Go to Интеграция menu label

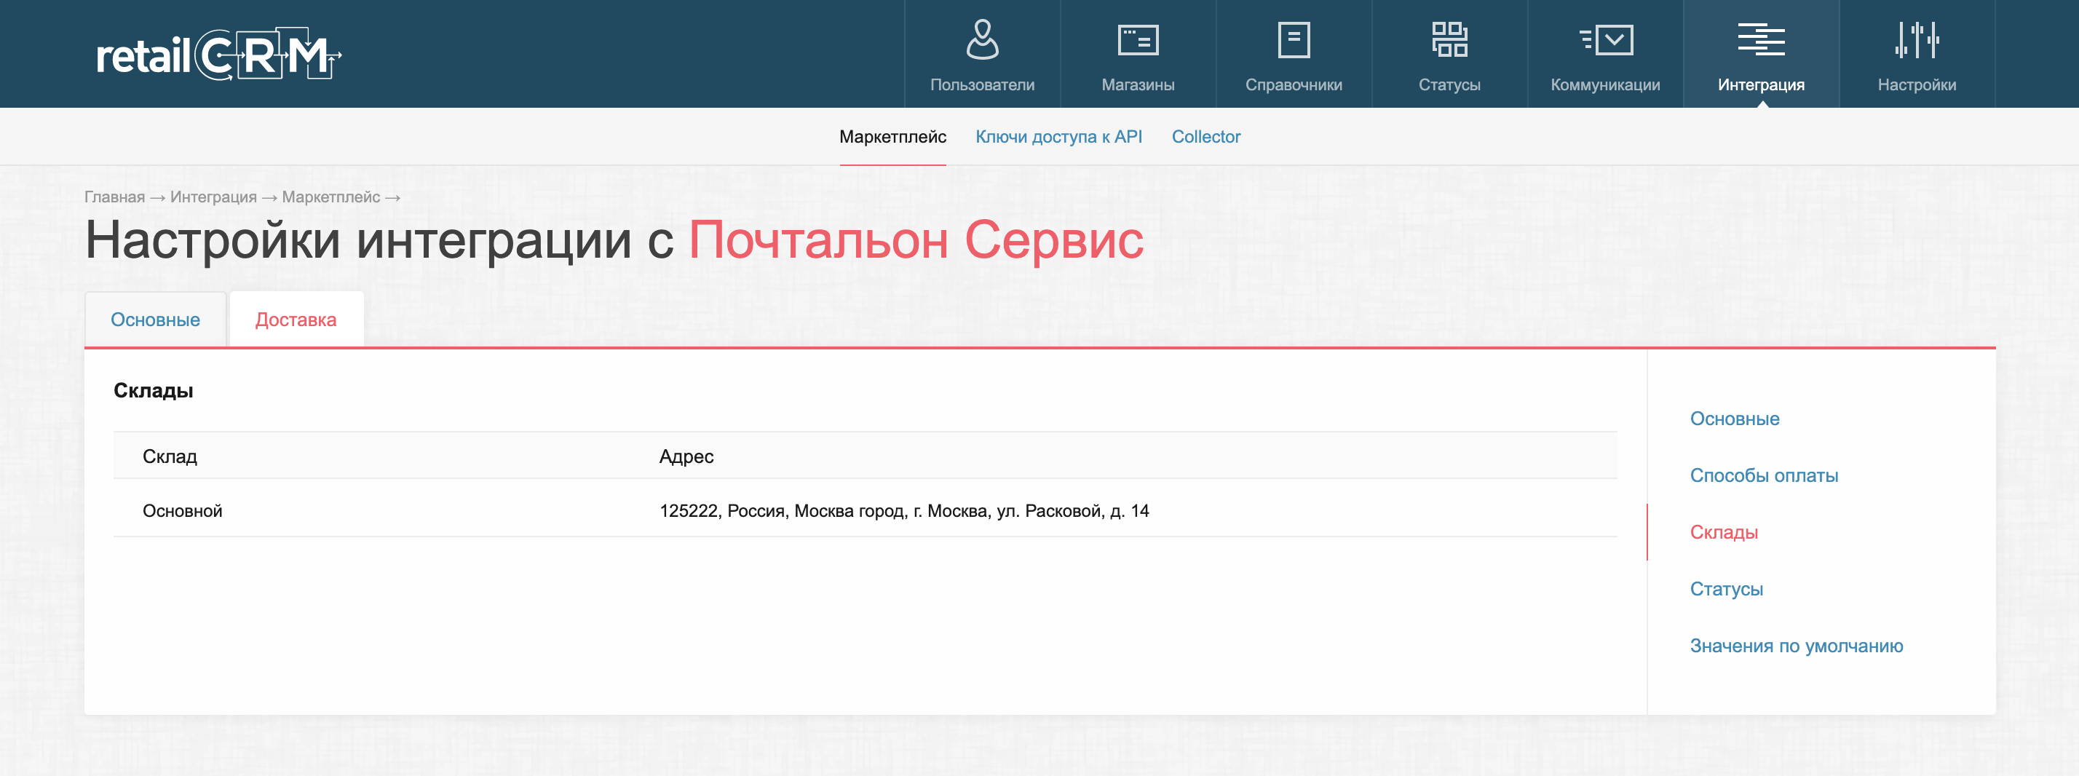[1761, 84]
